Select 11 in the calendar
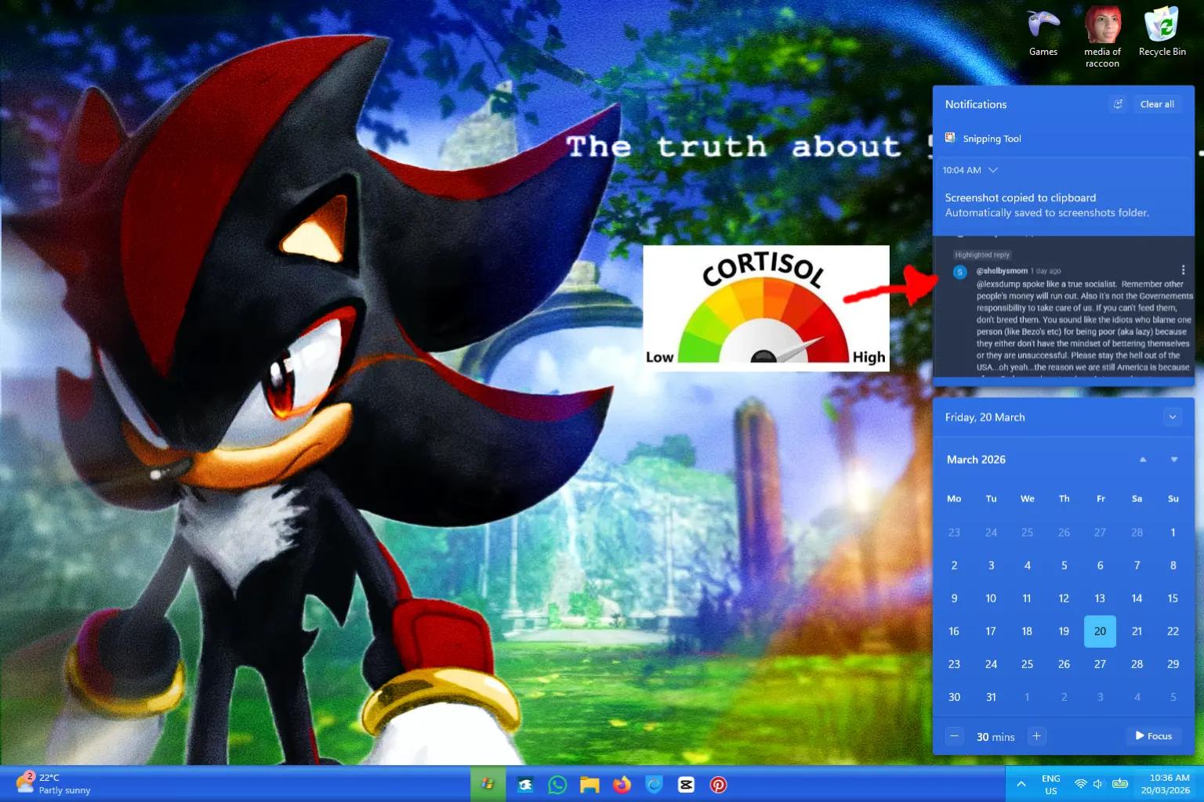 pos(1027,598)
